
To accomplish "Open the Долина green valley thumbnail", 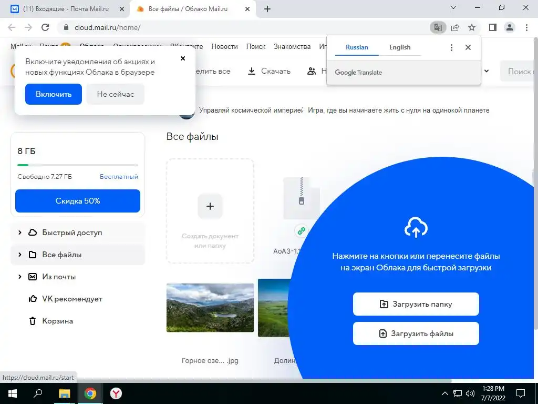I will tap(274, 308).
